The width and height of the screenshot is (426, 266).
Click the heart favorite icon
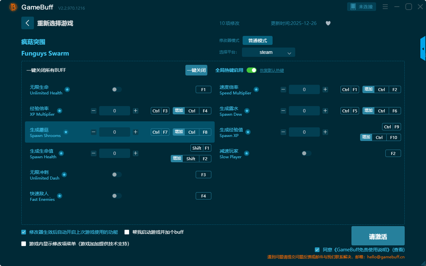tap(328, 23)
